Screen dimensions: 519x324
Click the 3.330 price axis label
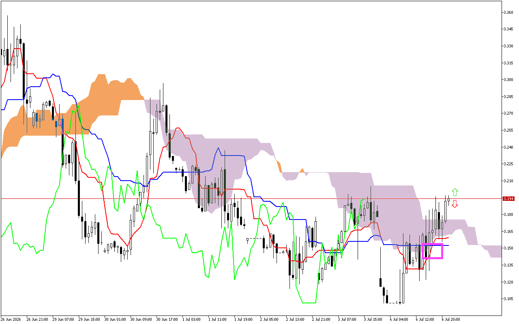click(508, 46)
